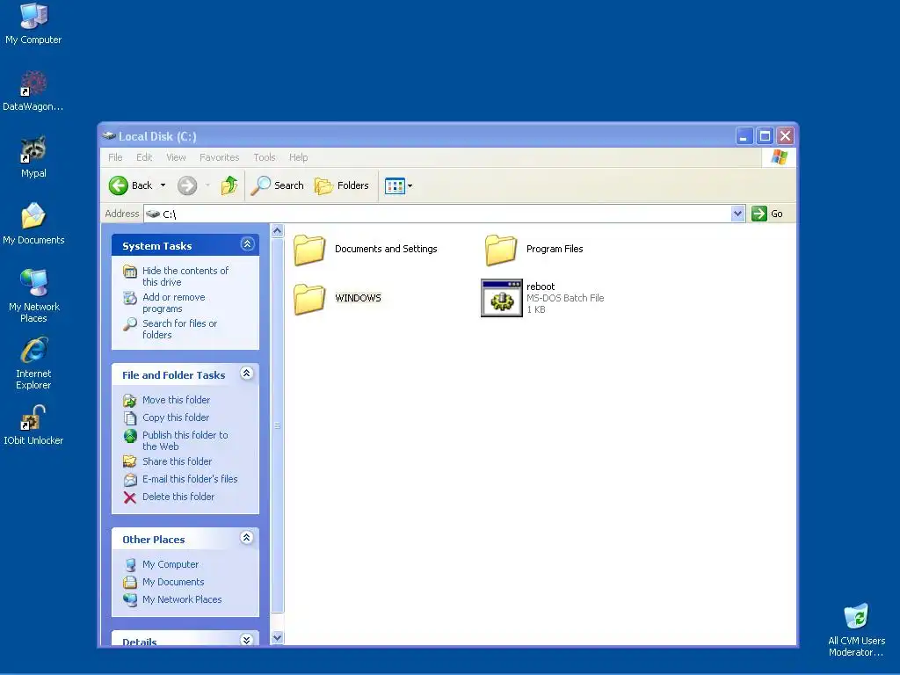The image size is (900, 675).
Task: Click the task pane scroll up arrow
Action: [277, 231]
